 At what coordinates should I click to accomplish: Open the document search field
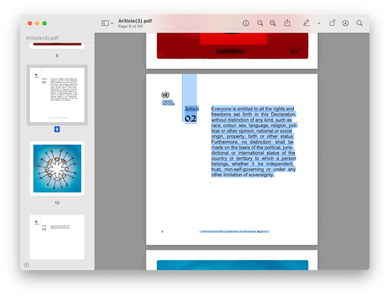360,23
